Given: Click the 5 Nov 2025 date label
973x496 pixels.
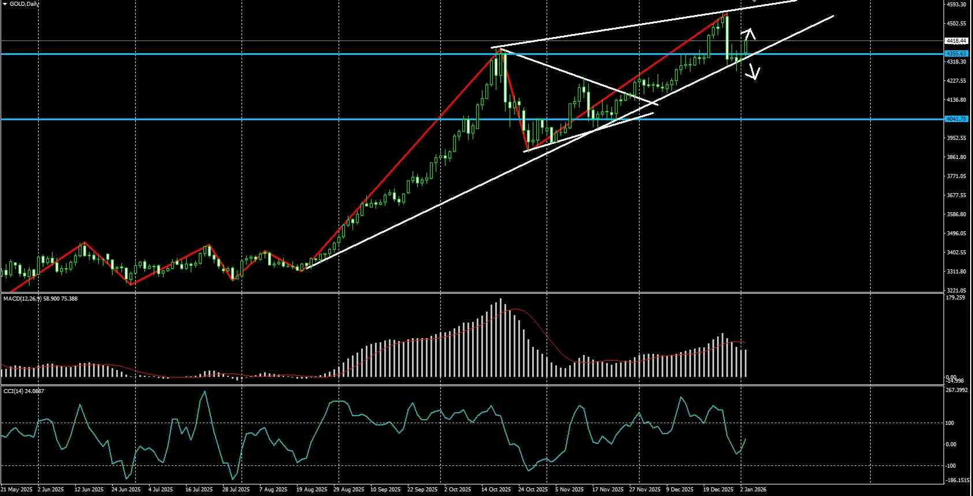Looking at the screenshot, I should 569,490.
